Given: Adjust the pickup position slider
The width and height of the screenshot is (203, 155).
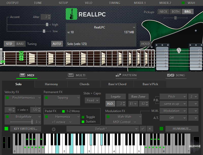Looking at the screenshot, I should pyautogui.click(x=175, y=18).
